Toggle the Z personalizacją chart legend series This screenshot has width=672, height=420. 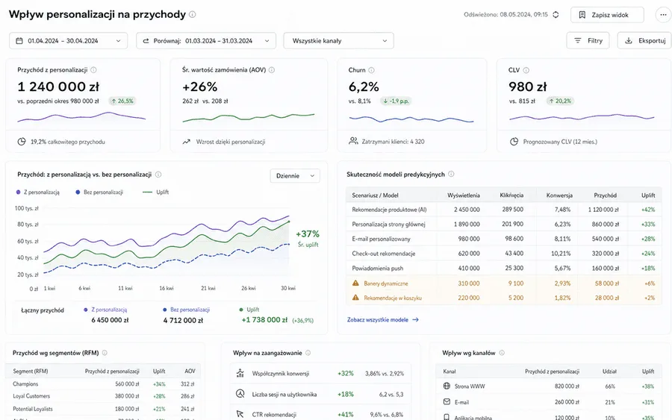[38, 192]
